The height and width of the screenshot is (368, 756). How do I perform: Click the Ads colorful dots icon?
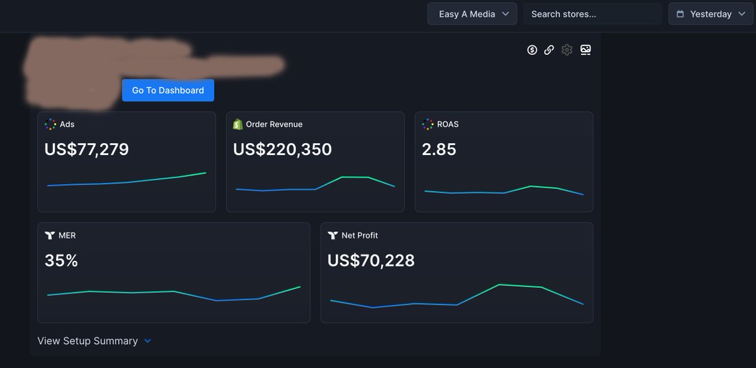50,124
